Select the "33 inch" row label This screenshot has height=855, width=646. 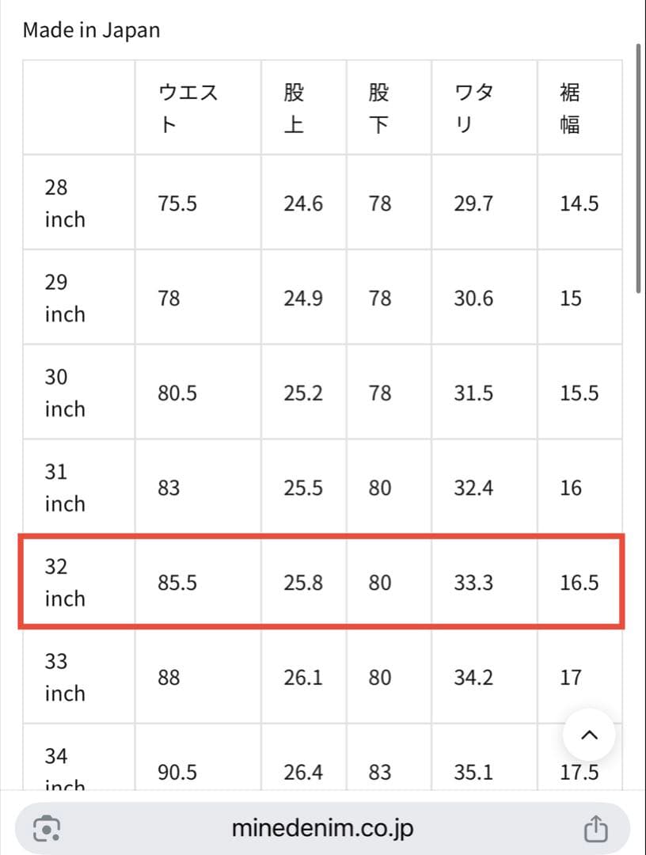click(x=64, y=678)
